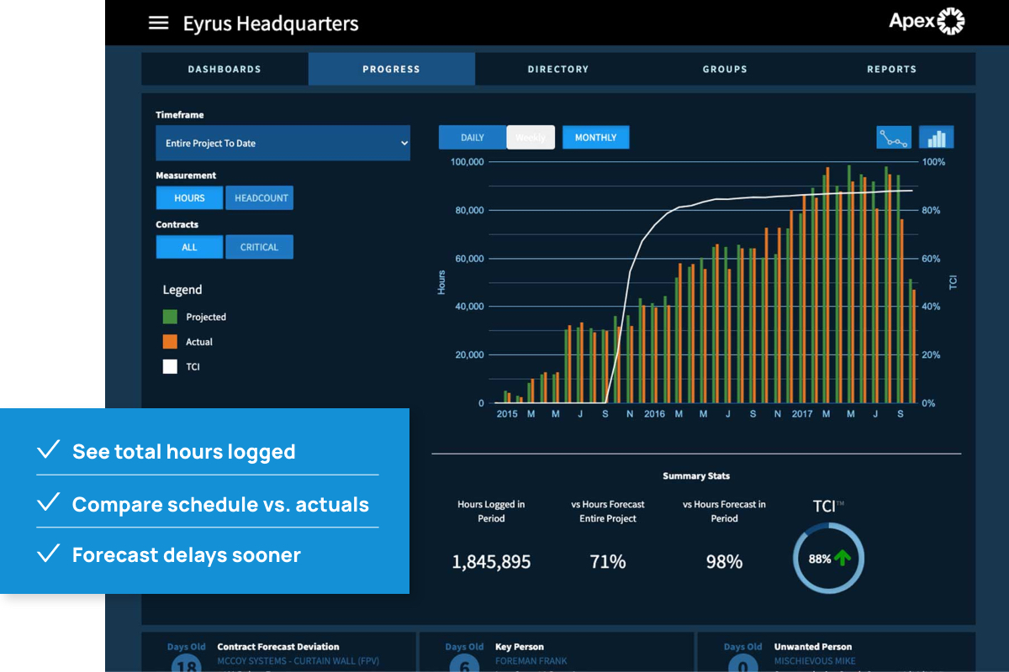This screenshot has width=1009, height=672.
Task: Select the bar chart view icon
Action: point(936,137)
